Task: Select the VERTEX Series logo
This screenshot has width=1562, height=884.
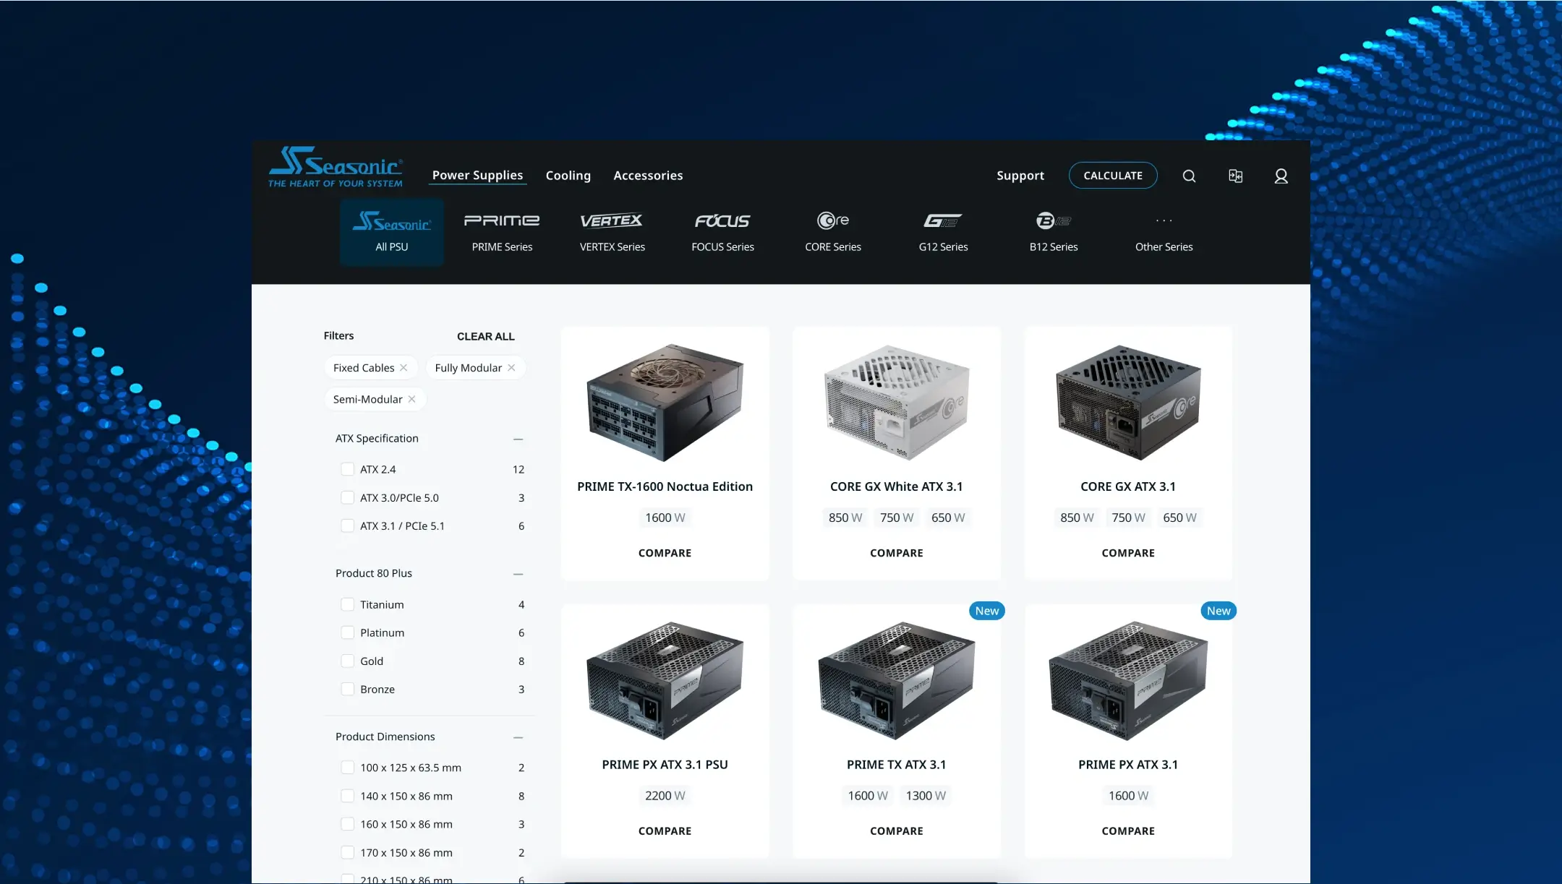Action: (612, 220)
